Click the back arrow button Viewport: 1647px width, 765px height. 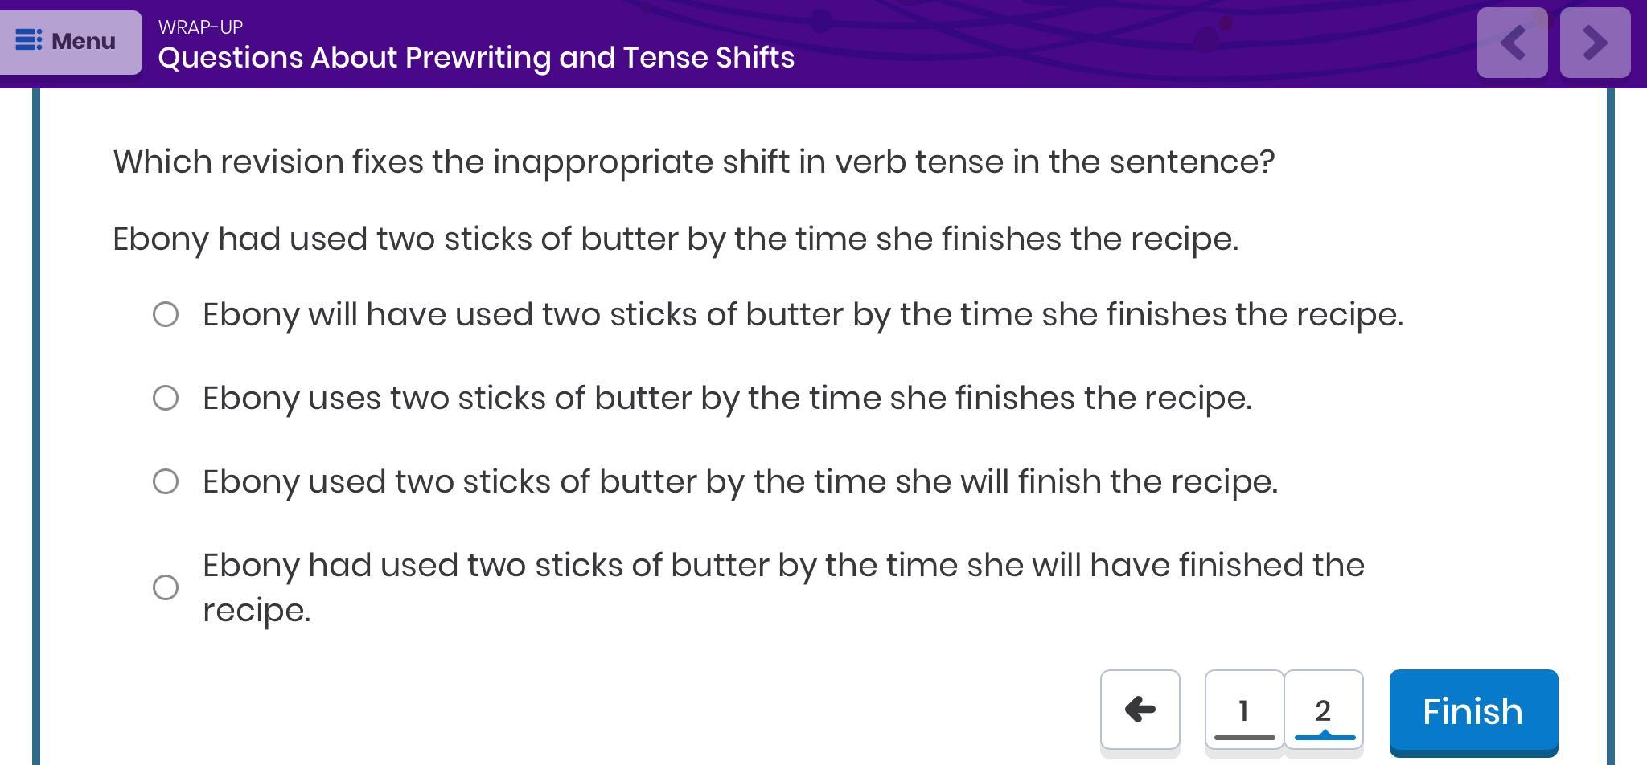[1140, 710]
